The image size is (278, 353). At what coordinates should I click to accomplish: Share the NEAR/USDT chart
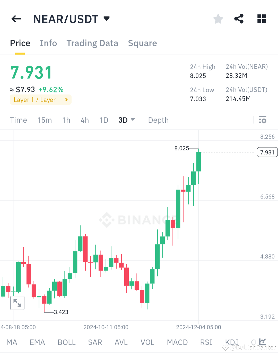pos(239,19)
